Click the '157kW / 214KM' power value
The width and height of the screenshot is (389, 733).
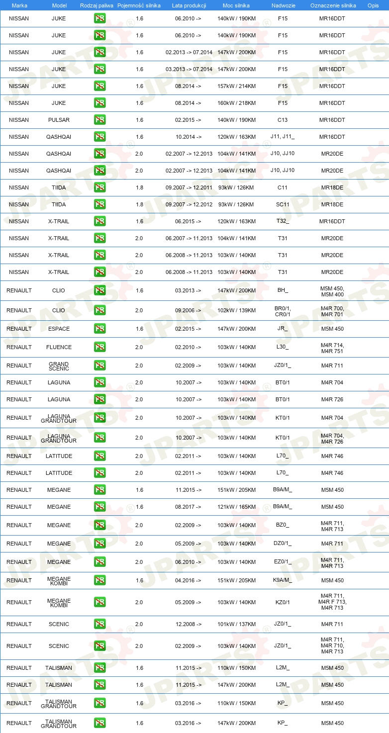click(x=237, y=86)
